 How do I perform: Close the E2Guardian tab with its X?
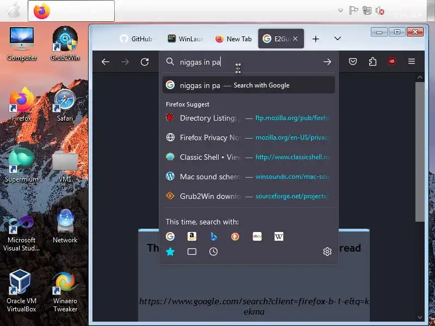coord(295,39)
